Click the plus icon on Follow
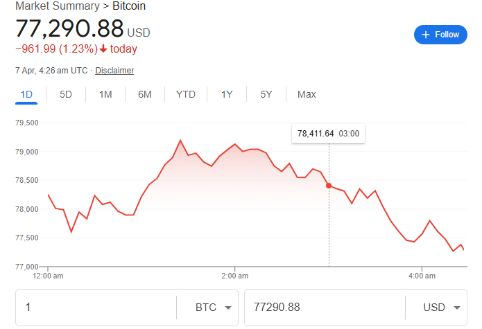Screen dimensions: 482x329 427,35
